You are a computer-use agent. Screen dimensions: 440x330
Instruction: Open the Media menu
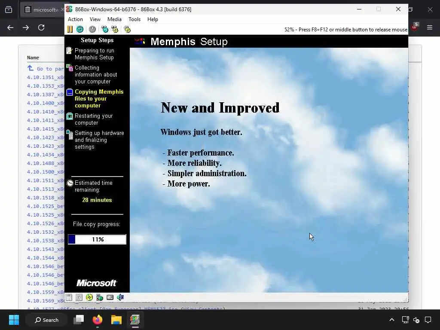coord(114,19)
